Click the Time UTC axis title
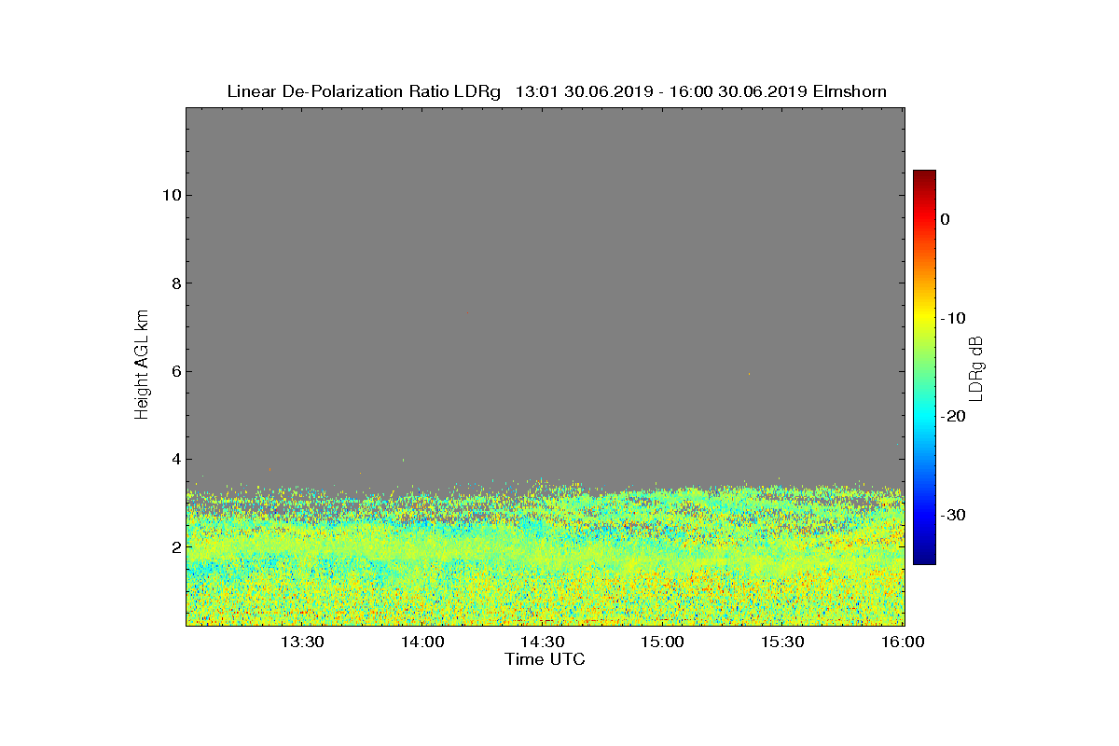This screenshot has width=1119, height=746. (x=546, y=659)
